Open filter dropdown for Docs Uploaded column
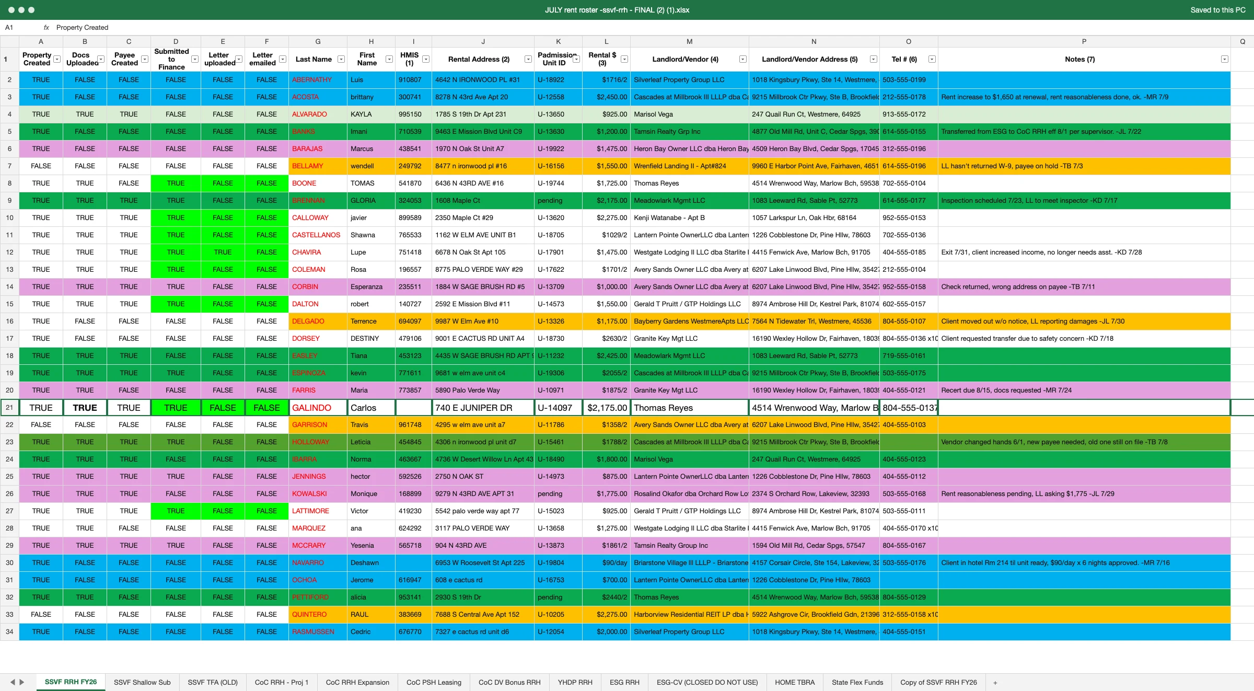This screenshot has width=1254, height=691. 101,59
